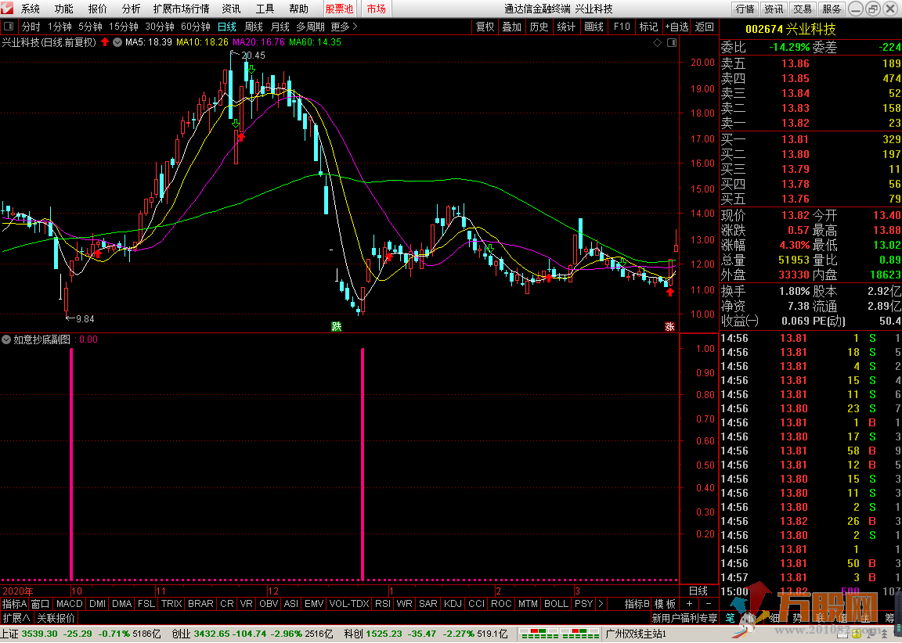Open the F10 company info
Image resolution: width=902 pixels, height=643 pixels.
622,27
